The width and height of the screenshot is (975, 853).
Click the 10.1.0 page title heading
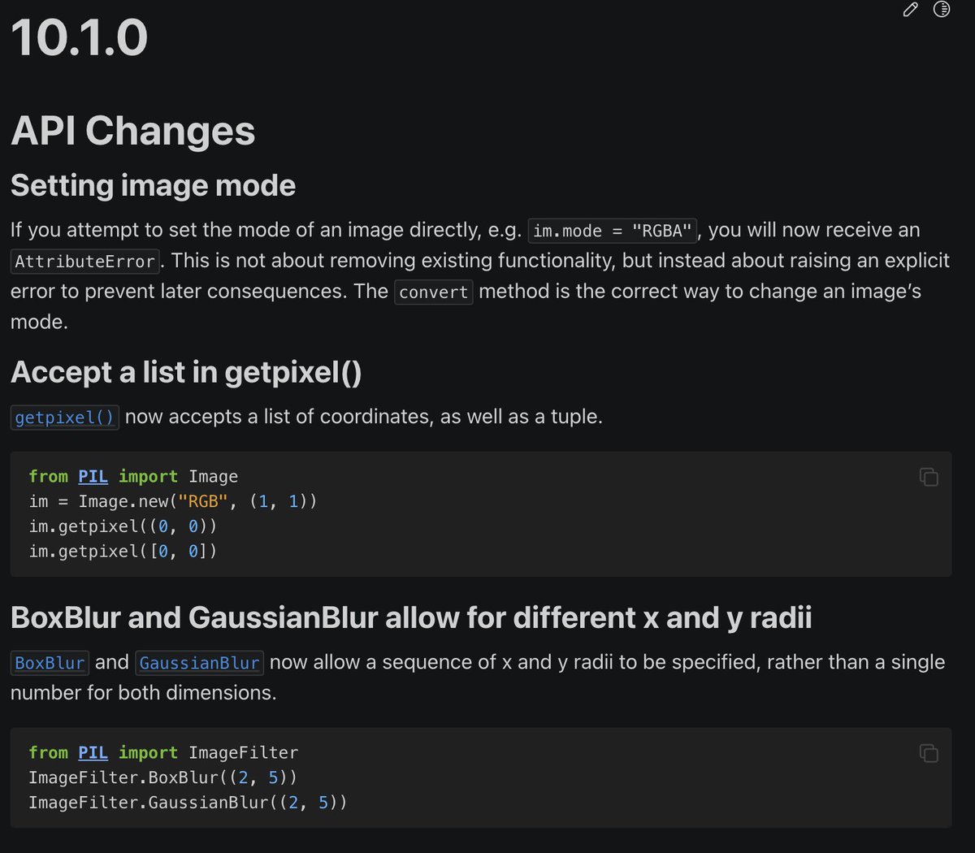(80, 38)
